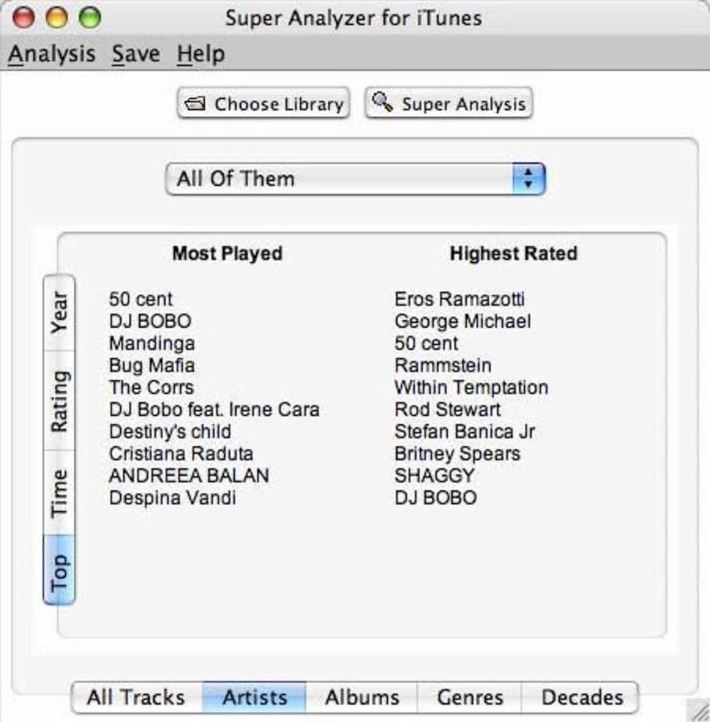Select ANDREEA BALAN entry

pyautogui.click(x=189, y=476)
